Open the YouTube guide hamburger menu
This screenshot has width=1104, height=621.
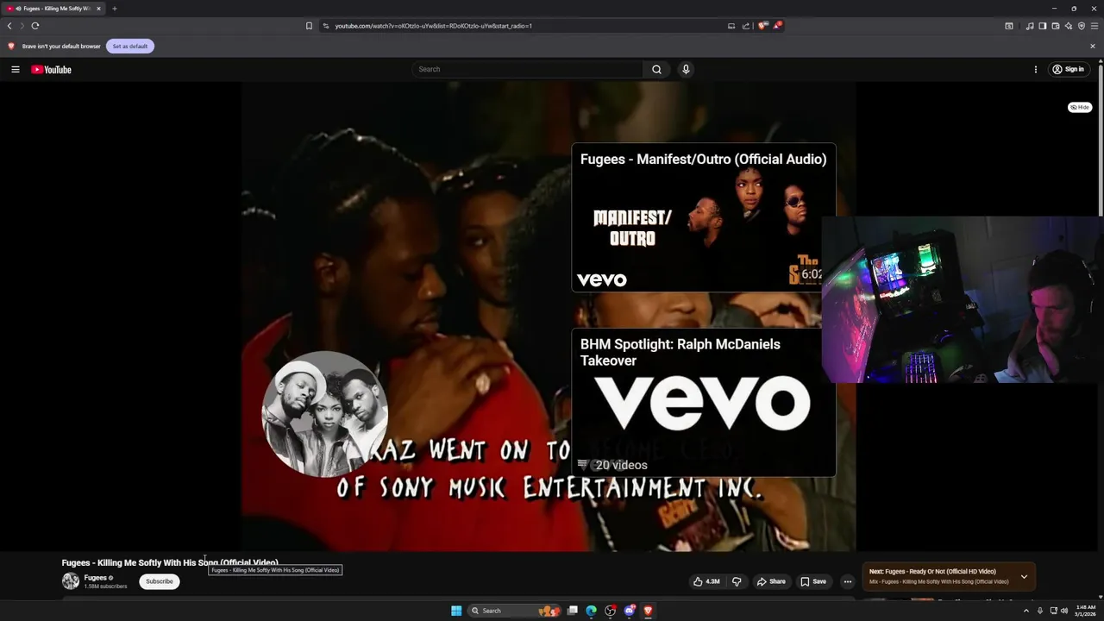click(x=15, y=69)
